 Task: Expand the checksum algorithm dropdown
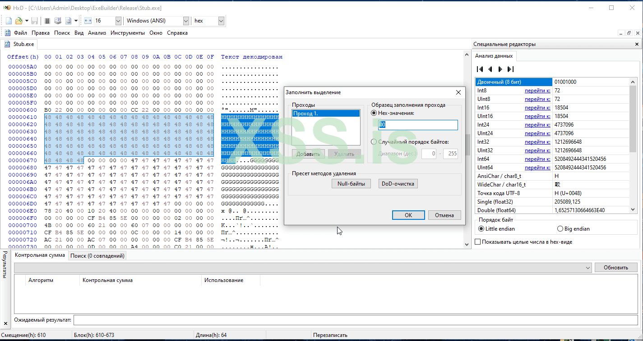[x=587, y=268]
